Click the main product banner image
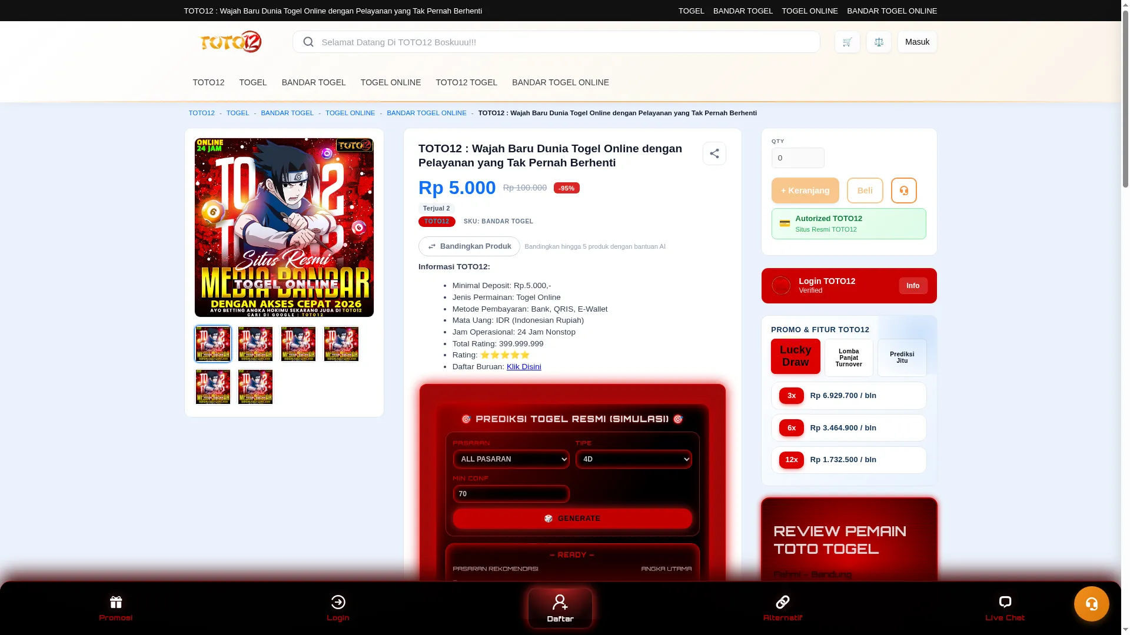The width and height of the screenshot is (1130, 635). pos(284,228)
